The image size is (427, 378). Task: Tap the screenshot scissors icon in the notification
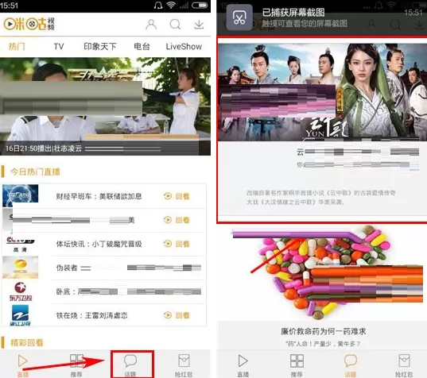(239, 18)
